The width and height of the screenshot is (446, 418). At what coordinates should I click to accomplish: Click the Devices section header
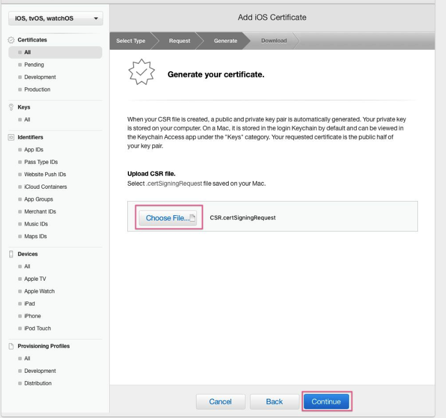tap(28, 254)
